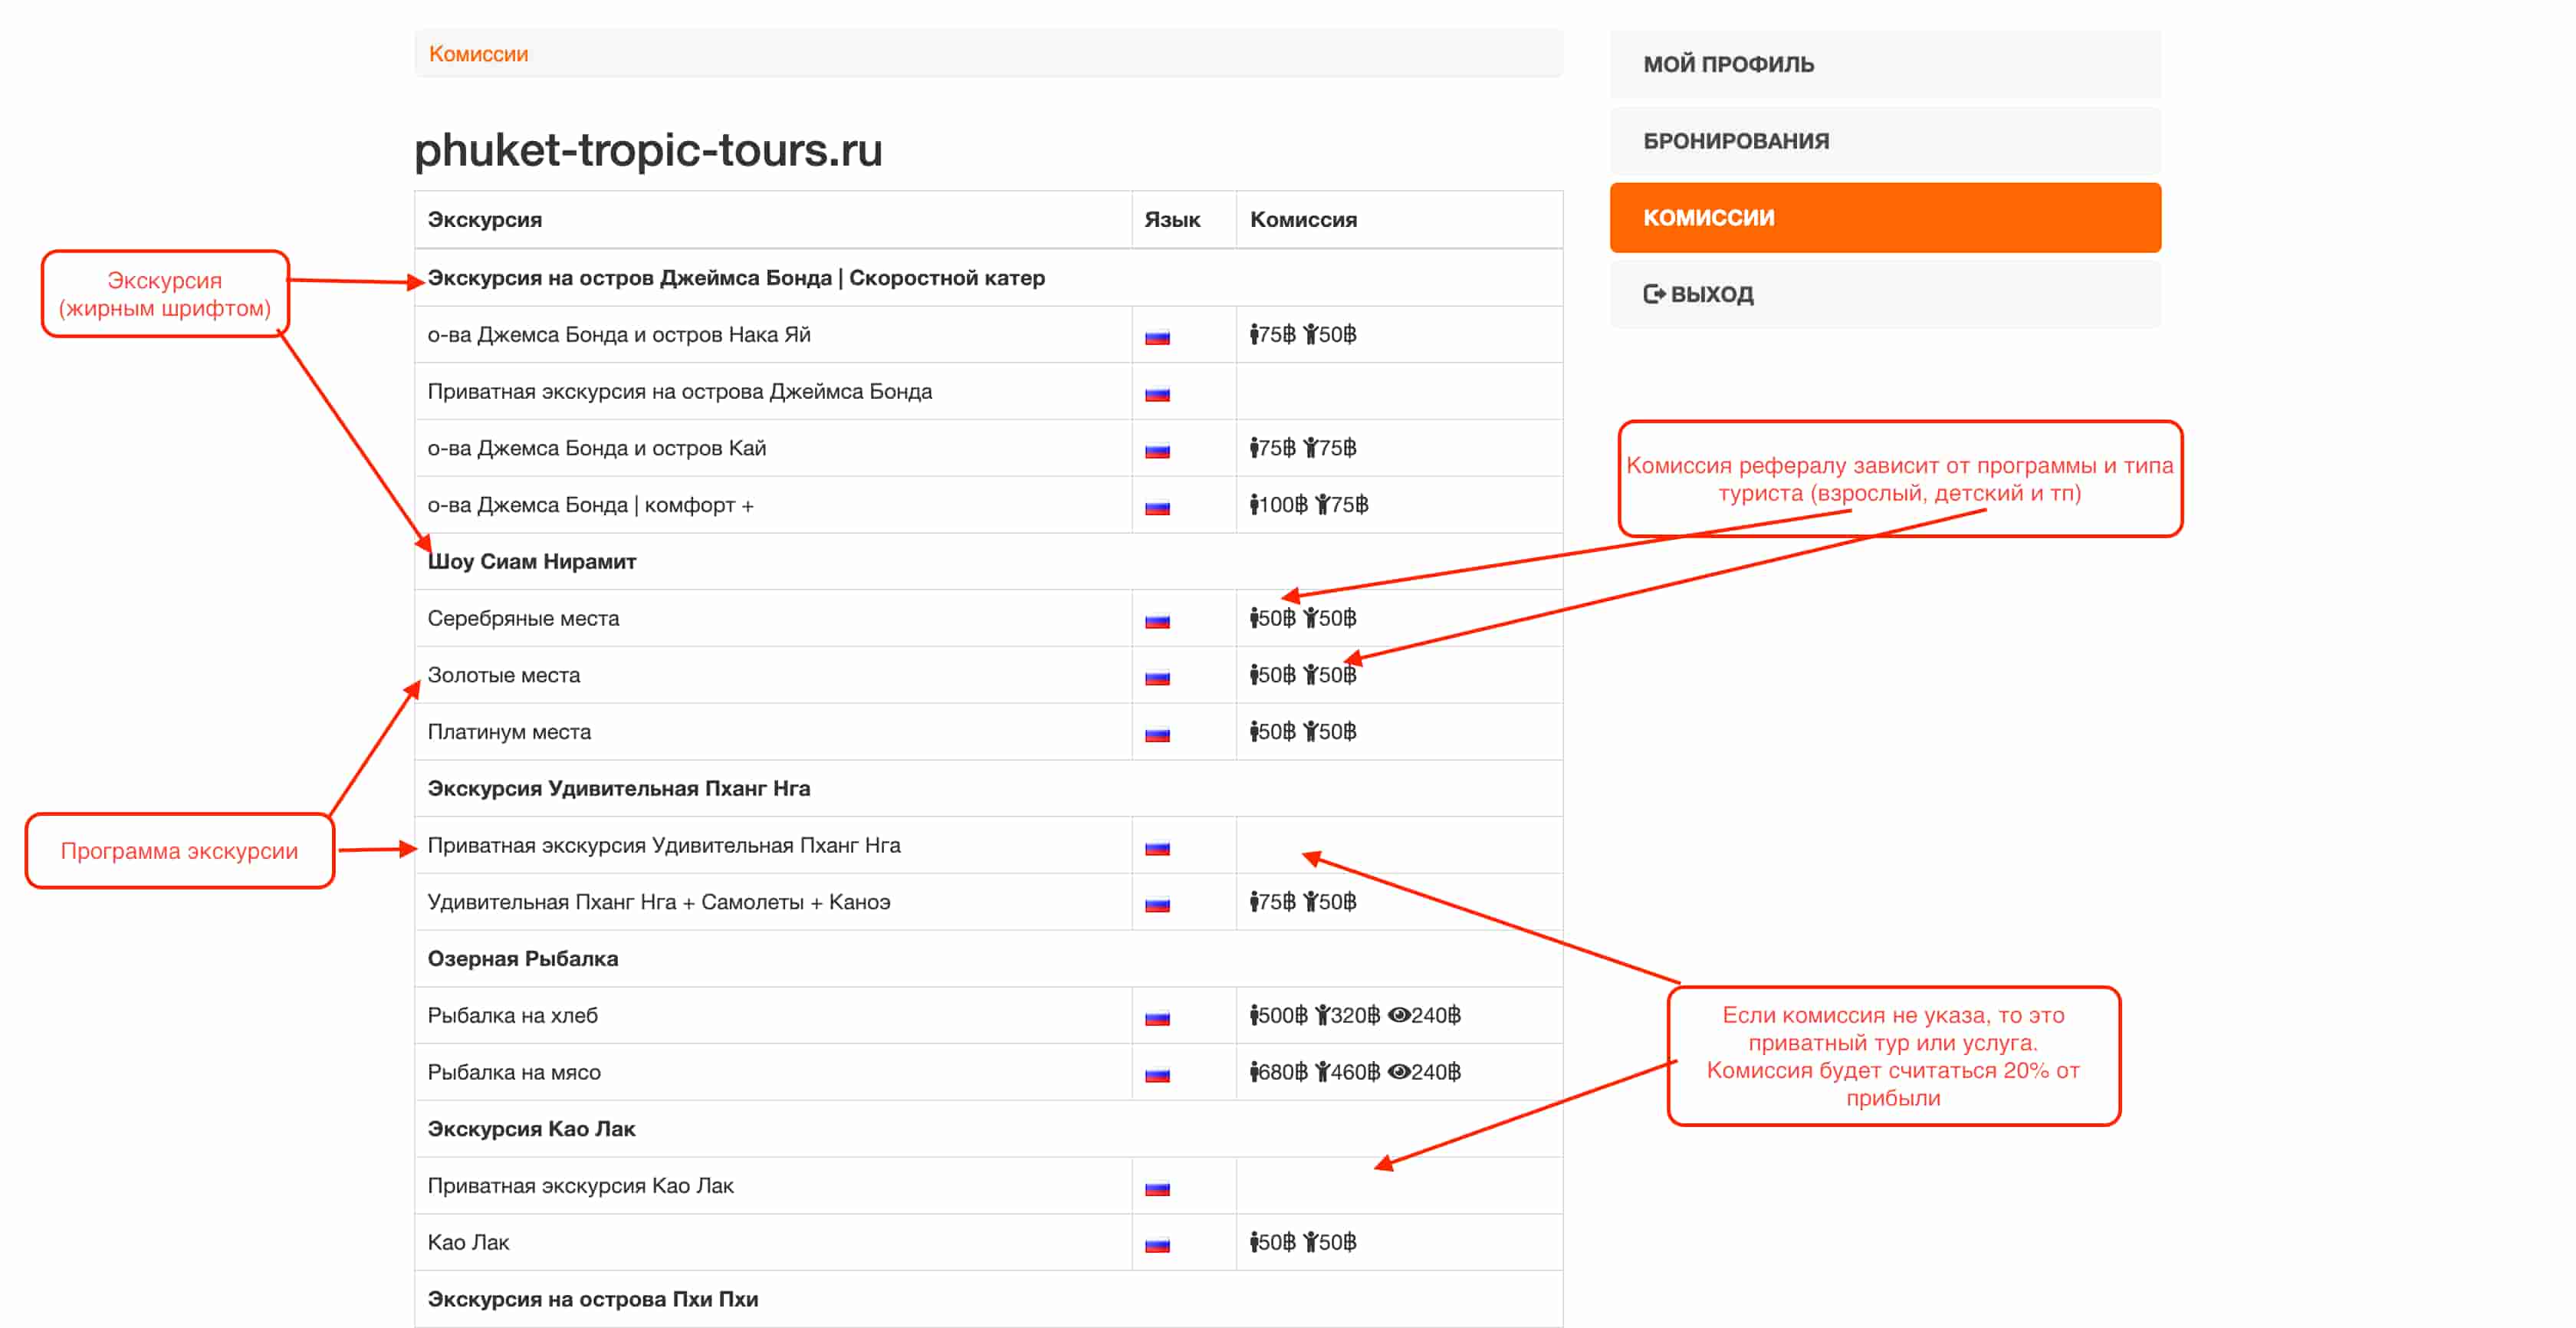Click the Комиссии breadcrumb link
Screen dimensions: 2576x1328
click(x=478, y=54)
